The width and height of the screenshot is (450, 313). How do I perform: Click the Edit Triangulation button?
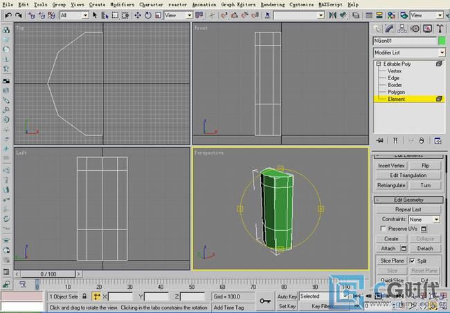pos(408,176)
